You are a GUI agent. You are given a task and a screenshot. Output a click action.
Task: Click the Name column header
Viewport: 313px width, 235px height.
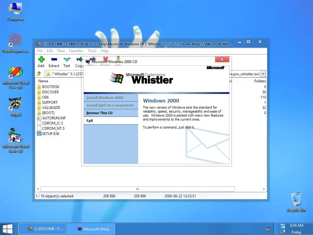point(43,81)
